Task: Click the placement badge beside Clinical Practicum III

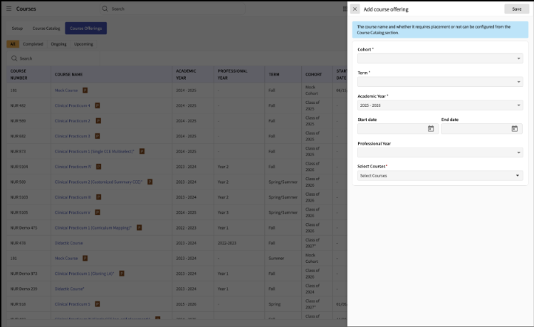Action: point(98,197)
